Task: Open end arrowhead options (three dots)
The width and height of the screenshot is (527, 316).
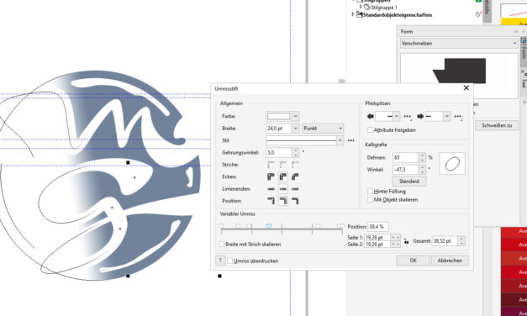Action: pyautogui.click(x=458, y=117)
